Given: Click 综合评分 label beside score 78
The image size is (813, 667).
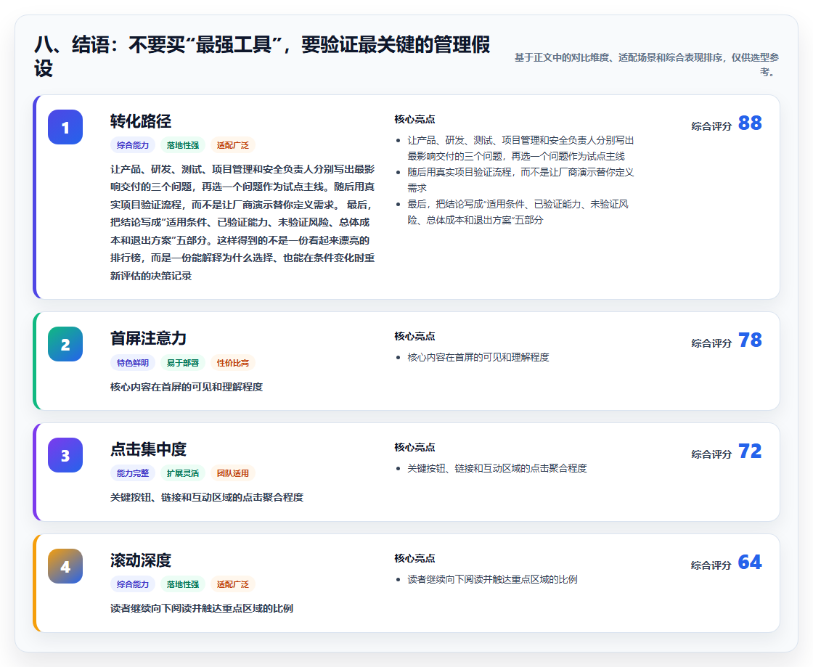Looking at the screenshot, I should (x=711, y=343).
